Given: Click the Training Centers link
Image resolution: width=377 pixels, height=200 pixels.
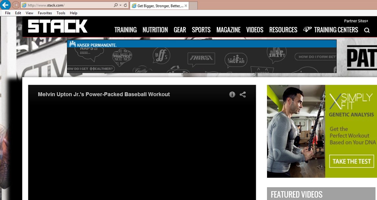Looking at the screenshot, I should point(336,30).
